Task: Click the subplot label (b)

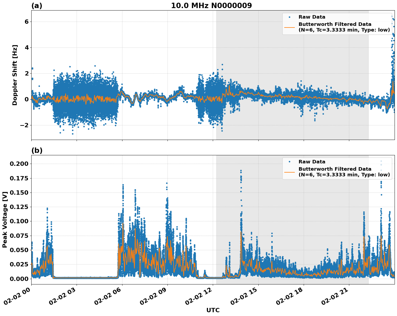Action: pos(36,150)
